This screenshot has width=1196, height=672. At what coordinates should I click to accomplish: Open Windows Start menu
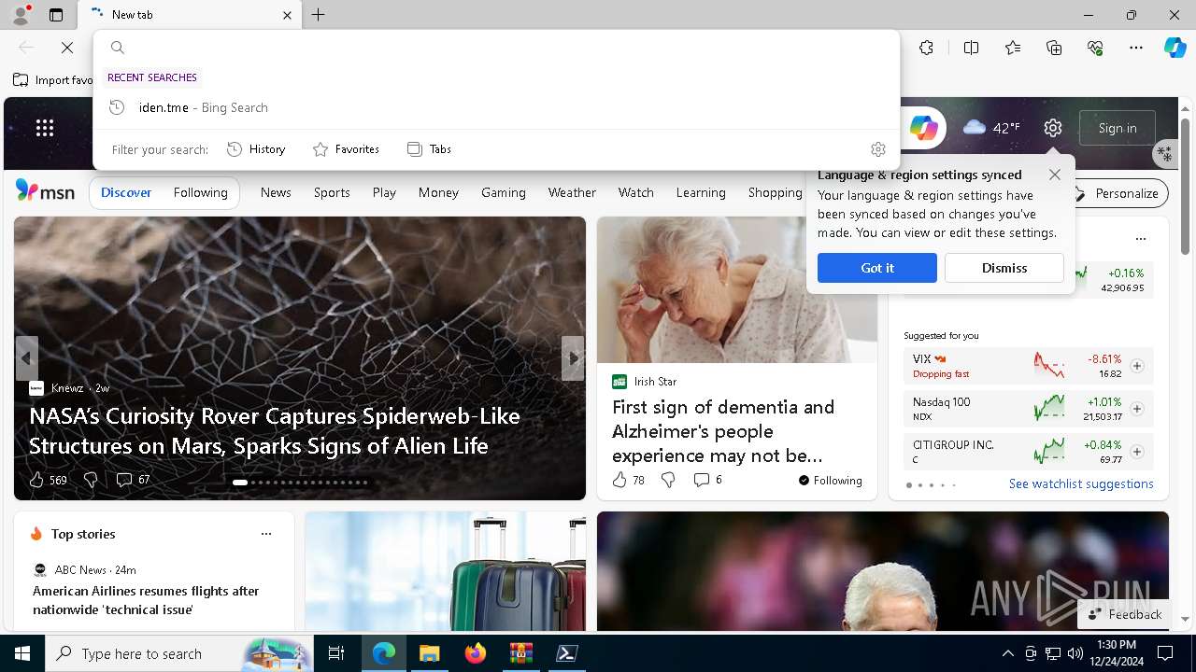pyautogui.click(x=22, y=653)
